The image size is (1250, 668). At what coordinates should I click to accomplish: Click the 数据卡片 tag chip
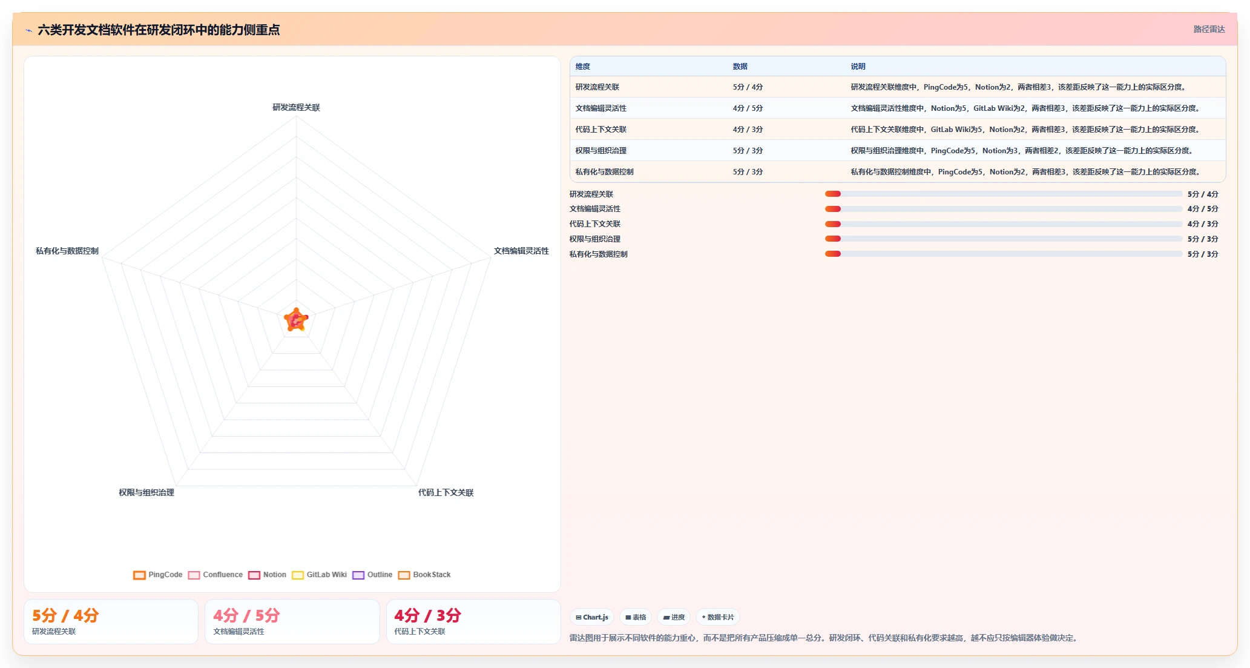click(x=718, y=617)
